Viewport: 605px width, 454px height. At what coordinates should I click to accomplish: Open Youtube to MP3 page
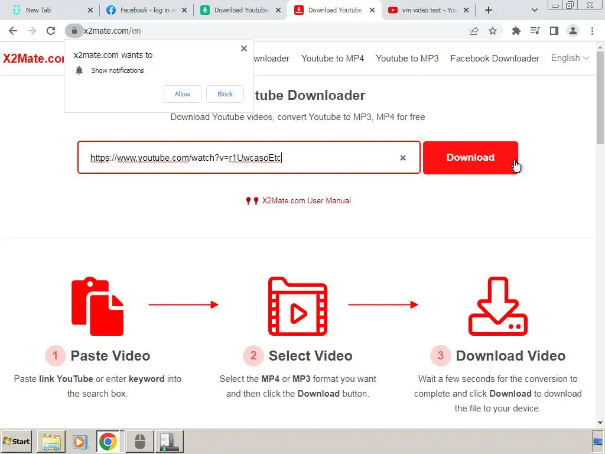407,59
